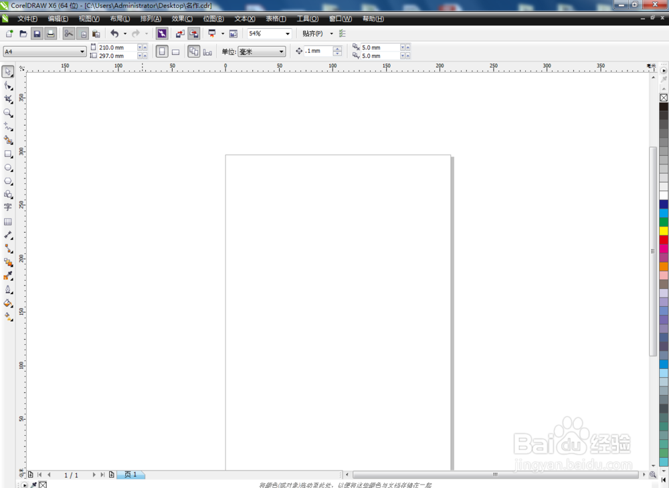Select the Parallel Dimension tool
Screen dimensions: 669x488
pyautogui.click(x=8, y=235)
